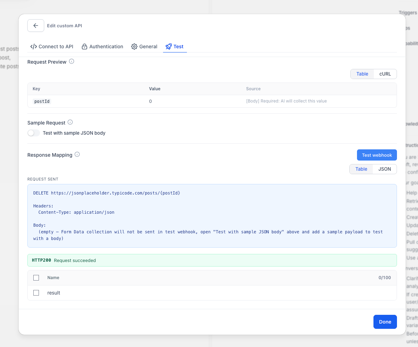Click the Content-Type header line
418x347 pixels.
[x=76, y=212]
